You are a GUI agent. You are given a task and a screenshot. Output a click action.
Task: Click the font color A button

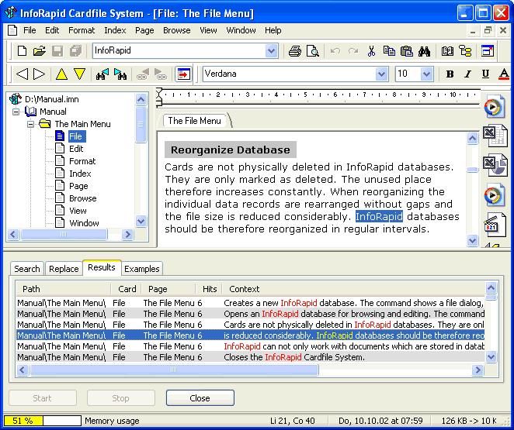coord(504,74)
